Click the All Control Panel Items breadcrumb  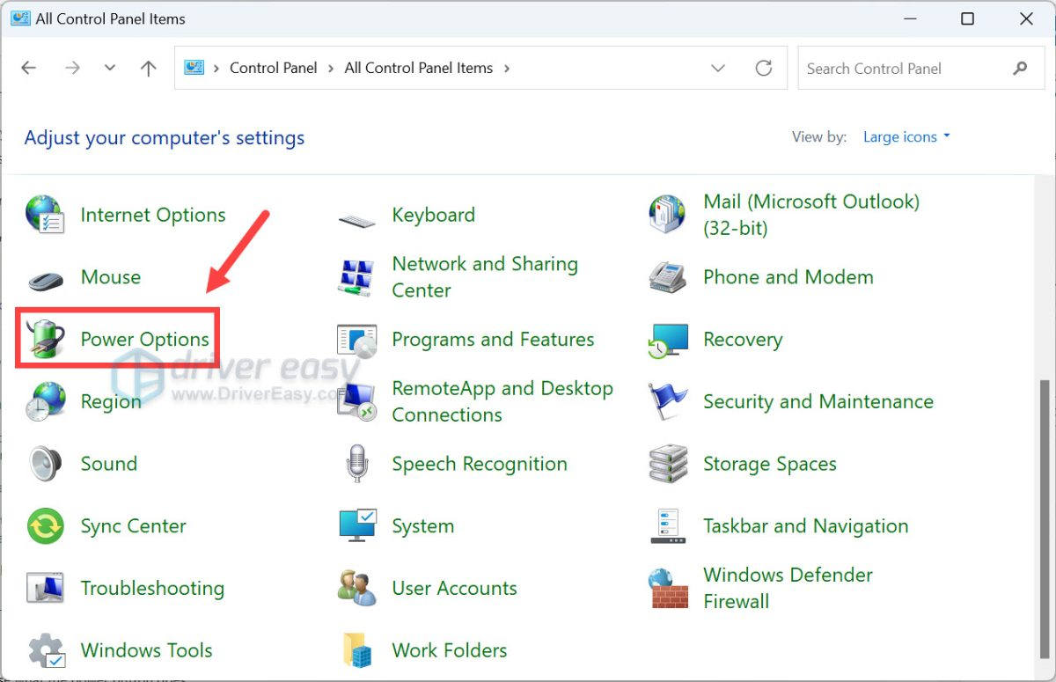click(419, 68)
